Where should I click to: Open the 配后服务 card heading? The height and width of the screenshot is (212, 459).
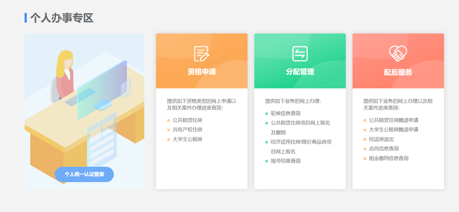point(398,72)
